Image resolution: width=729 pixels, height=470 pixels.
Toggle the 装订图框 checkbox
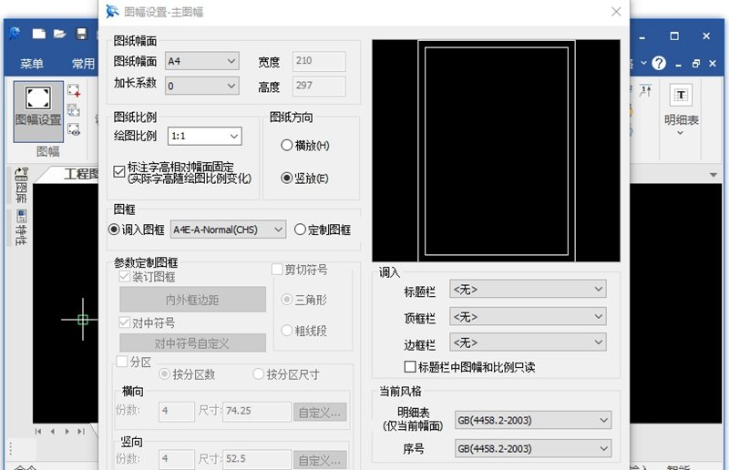124,277
